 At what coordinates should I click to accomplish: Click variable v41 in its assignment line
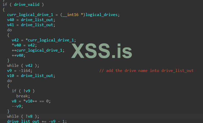[x=11, y=25]
